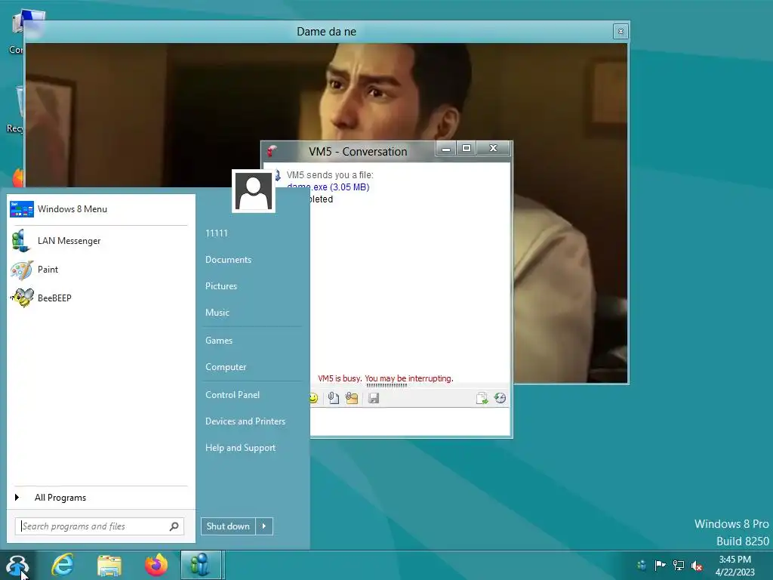Viewport: 773px width, 580px height.
Task: Maximize the VM5 Conversation window
Action: pos(467,149)
